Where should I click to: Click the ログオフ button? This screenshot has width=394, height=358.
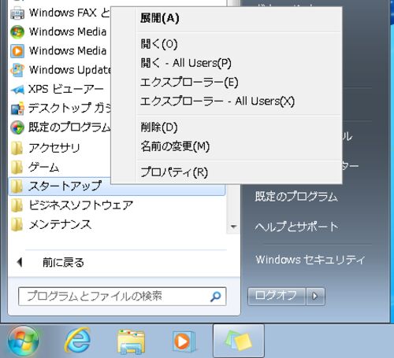(x=277, y=297)
